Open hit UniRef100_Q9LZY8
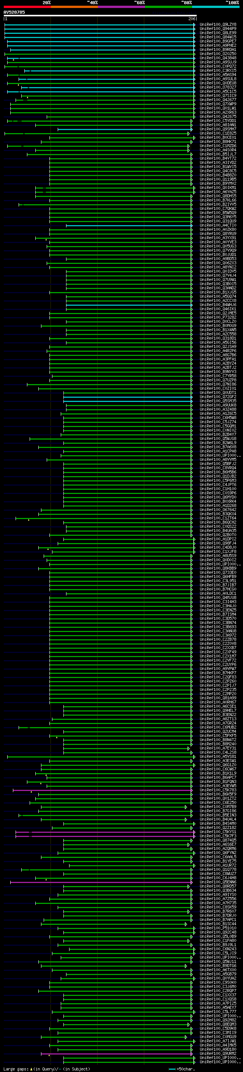 point(218,25)
